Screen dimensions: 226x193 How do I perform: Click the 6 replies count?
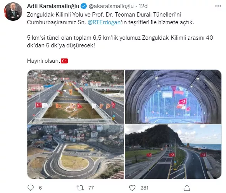[x=40, y=188]
